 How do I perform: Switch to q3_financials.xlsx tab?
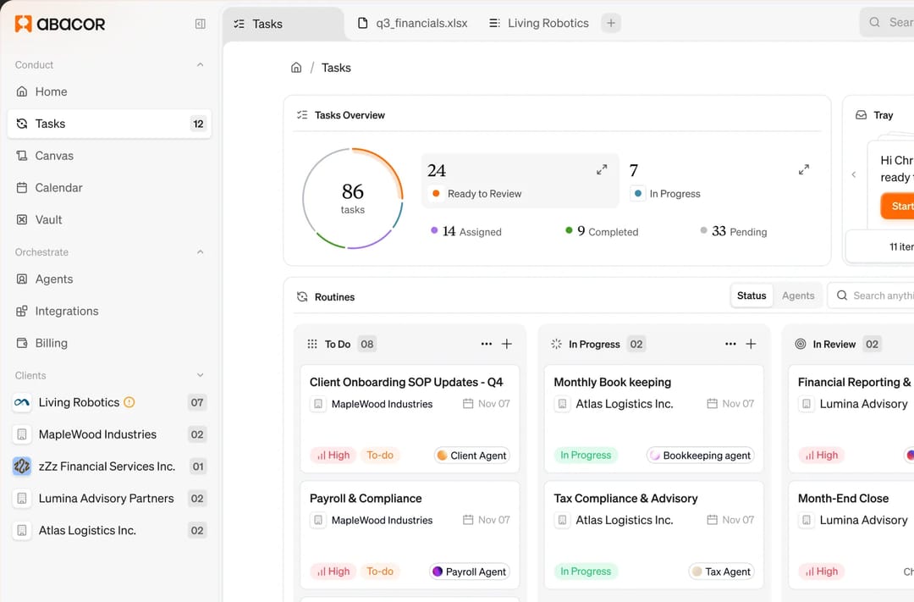413,24
